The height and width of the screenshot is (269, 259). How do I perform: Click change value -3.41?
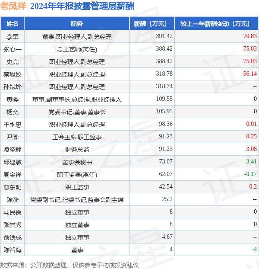250,161
